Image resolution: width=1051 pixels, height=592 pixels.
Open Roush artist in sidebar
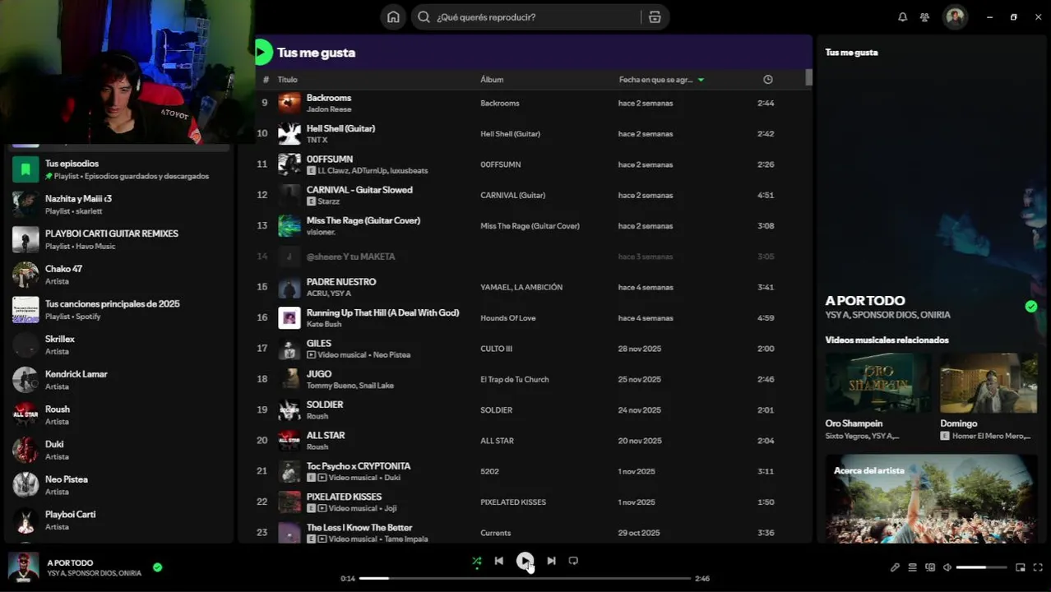119,415
